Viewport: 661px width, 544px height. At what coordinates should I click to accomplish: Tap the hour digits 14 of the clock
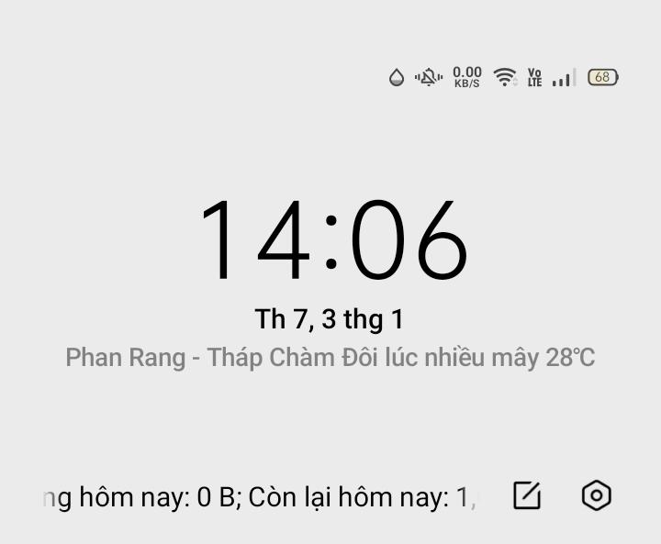(x=255, y=240)
